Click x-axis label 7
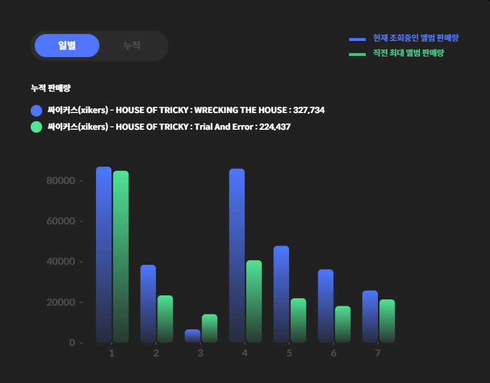Image resolution: width=490 pixels, height=383 pixels. tap(378, 353)
